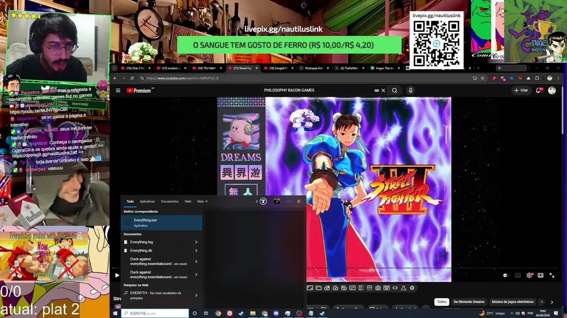Open Vivaldi browser from taskbar
This screenshot has width=567, height=318.
229,314
